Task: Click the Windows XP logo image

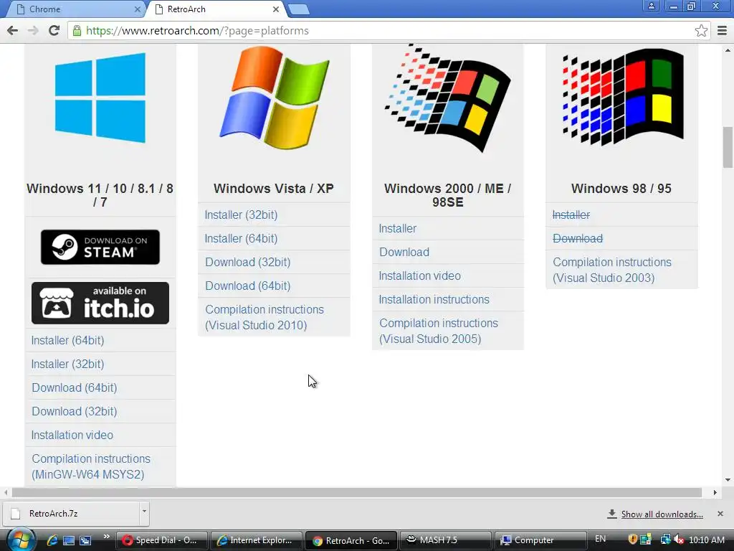Action: click(274, 98)
